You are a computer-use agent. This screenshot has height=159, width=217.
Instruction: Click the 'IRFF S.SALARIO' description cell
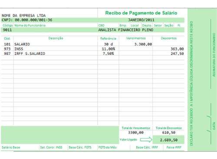(x=30, y=54)
